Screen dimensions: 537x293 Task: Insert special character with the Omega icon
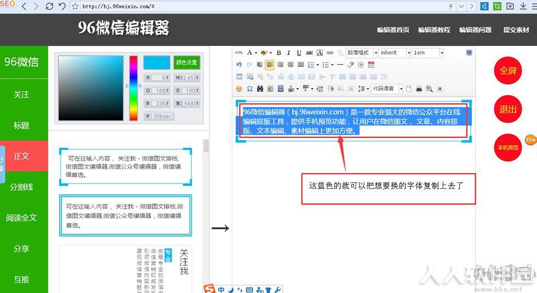click(250, 89)
